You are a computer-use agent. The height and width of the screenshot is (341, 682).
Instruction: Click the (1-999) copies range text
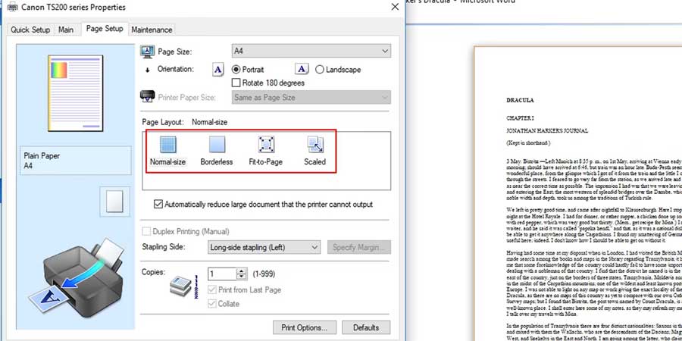[x=264, y=274]
